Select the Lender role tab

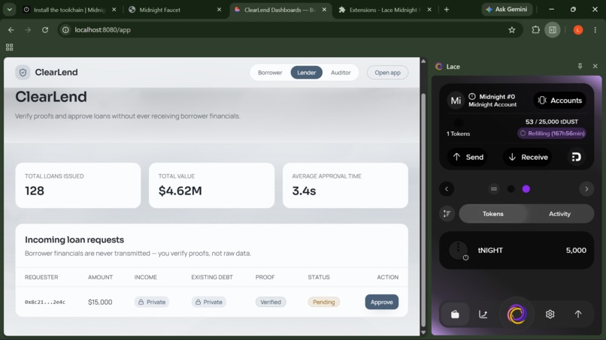tap(307, 73)
